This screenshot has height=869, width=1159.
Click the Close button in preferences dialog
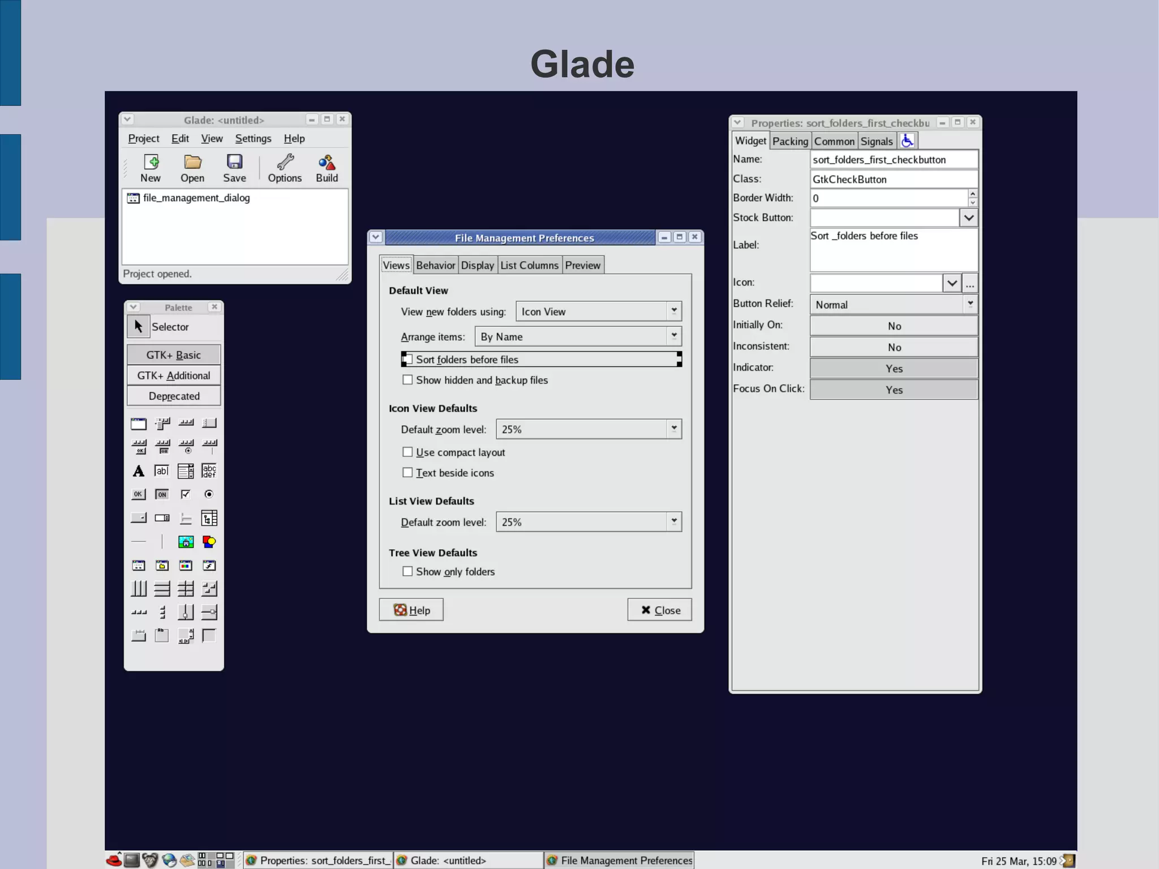coord(660,610)
